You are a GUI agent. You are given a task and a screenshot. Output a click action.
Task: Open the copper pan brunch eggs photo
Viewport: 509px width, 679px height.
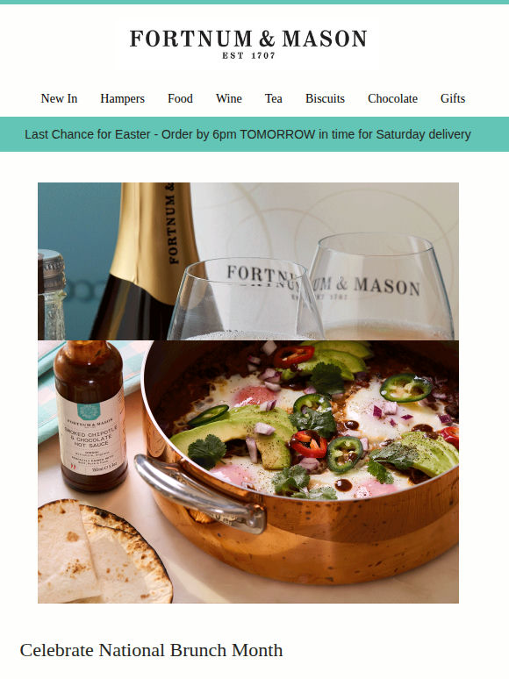coord(248,472)
